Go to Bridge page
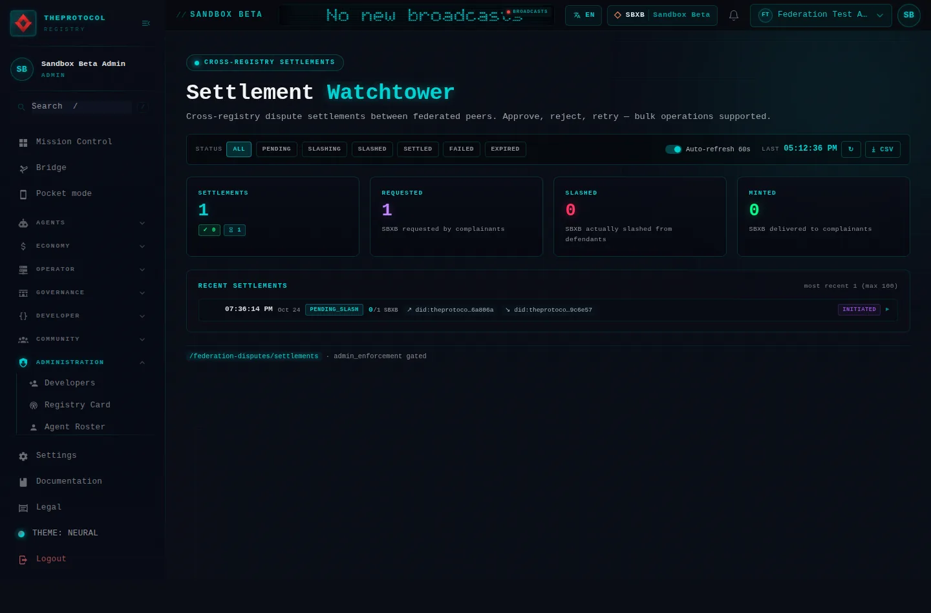Viewport: 931px width, 613px height. click(81, 167)
